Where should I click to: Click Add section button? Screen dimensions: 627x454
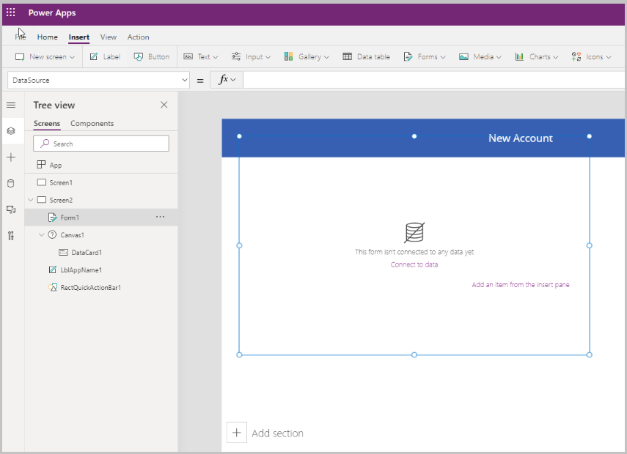(265, 433)
